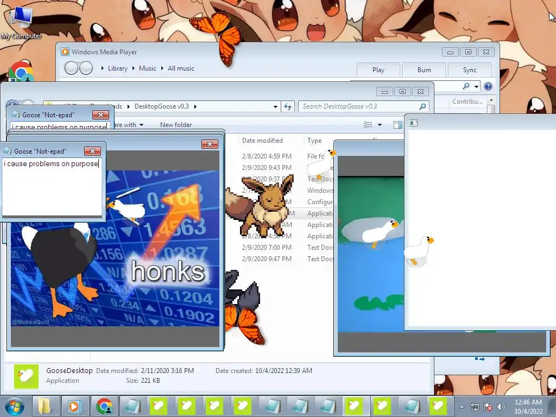Viewport: 556px width, 417px height.
Task: Open the view options dropdown arrow
Action: point(380,125)
